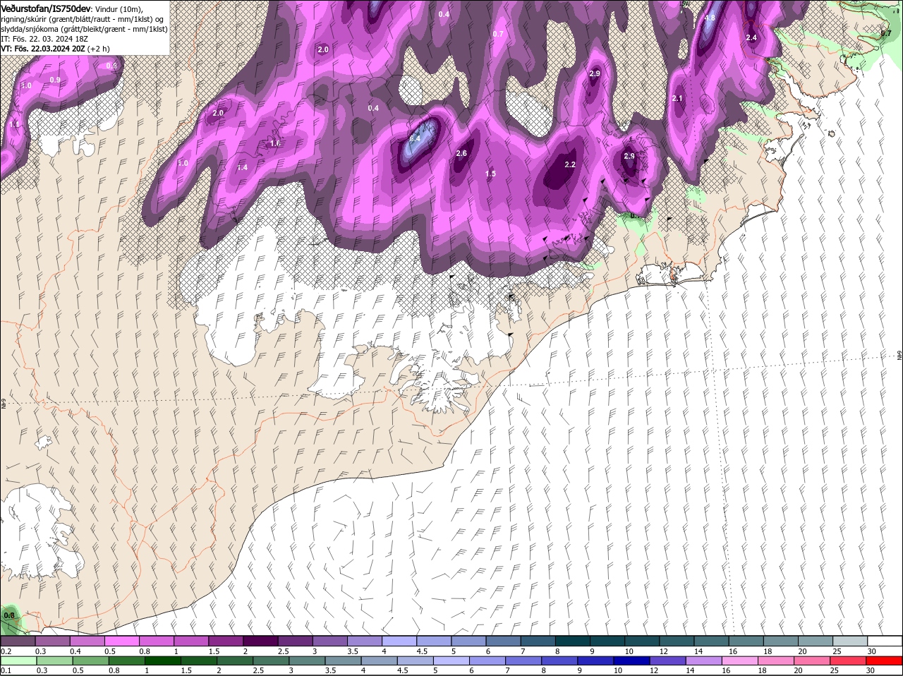The height and width of the screenshot is (676, 903).
Task: Click the lower legend red swatch at 30
Action: click(x=885, y=660)
